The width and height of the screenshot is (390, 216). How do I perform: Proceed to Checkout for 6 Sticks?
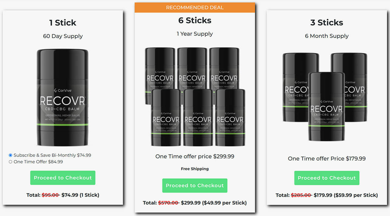click(x=195, y=185)
